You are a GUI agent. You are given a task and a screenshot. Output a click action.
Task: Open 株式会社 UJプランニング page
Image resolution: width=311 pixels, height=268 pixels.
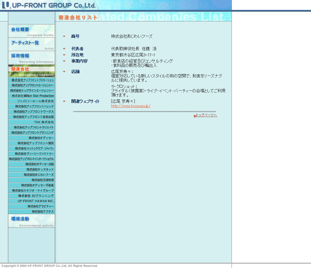tap(32, 196)
